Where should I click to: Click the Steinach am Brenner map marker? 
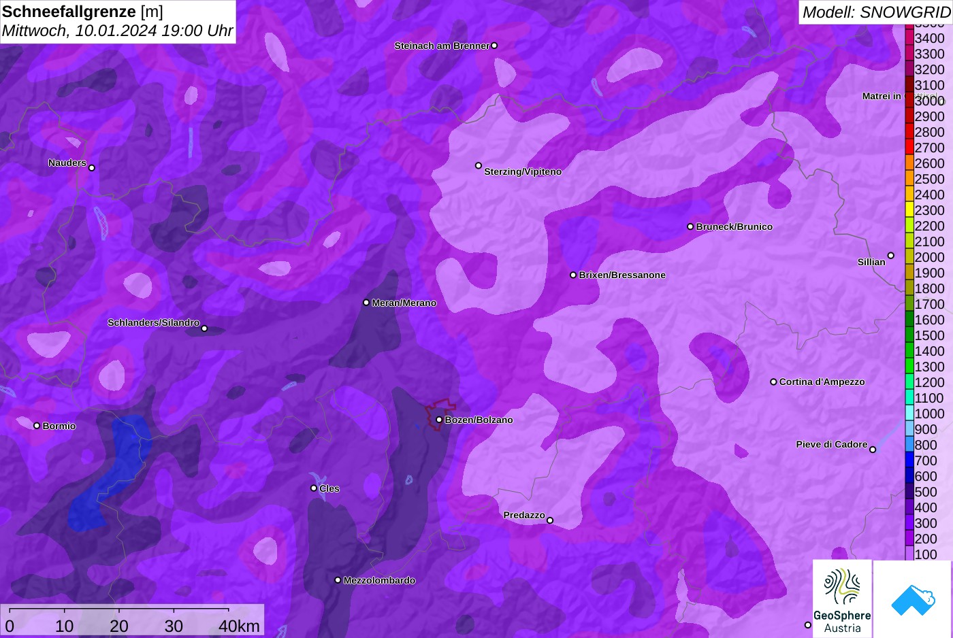(x=494, y=46)
